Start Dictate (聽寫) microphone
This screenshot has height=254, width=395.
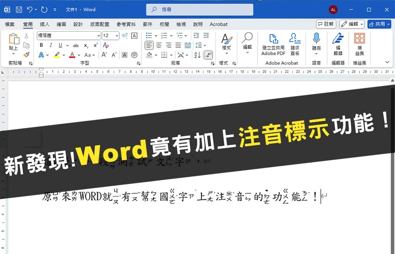click(316, 38)
